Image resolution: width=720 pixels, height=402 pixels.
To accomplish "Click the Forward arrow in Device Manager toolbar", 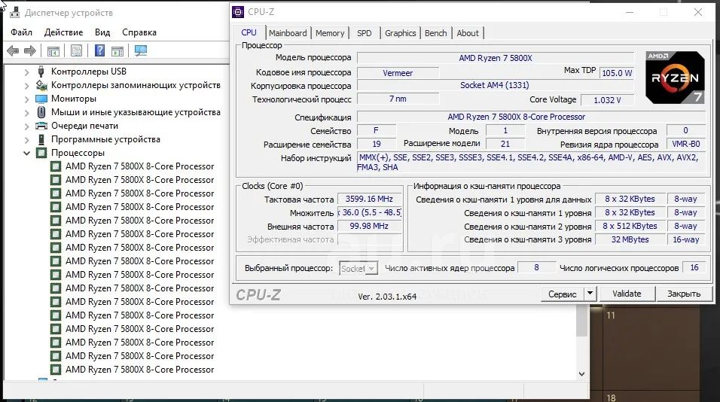I will (x=30, y=50).
